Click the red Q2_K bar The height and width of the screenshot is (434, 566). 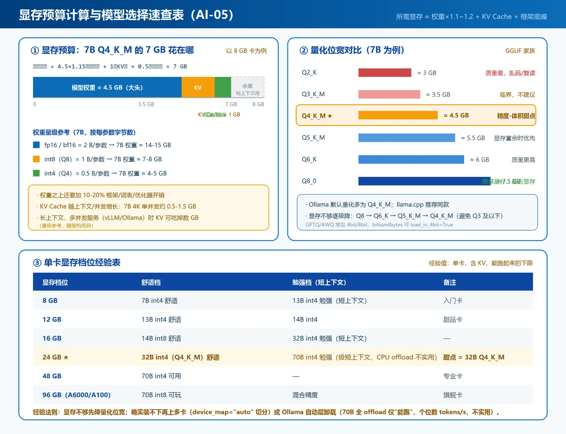[385, 73]
